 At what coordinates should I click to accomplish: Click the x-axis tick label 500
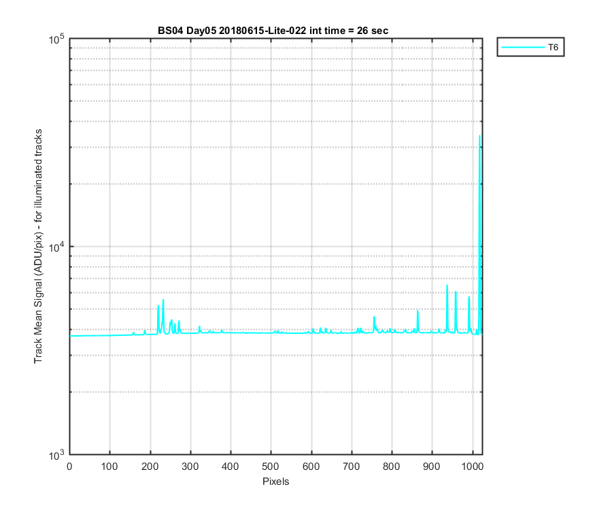[x=271, y=466]
